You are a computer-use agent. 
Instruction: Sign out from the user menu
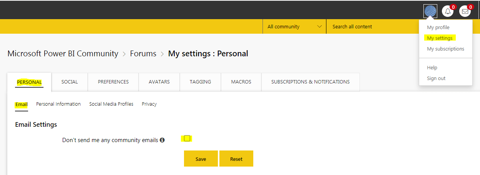[x=436, y=79]
